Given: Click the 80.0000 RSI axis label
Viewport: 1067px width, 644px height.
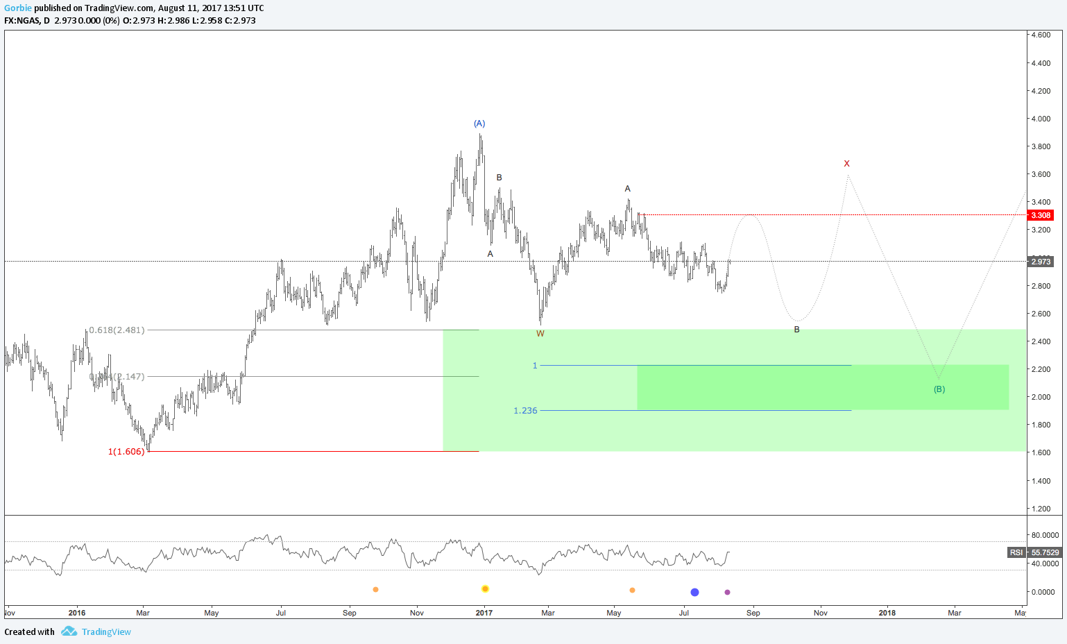Looking at the screenshot, I should tap(1045, 535).
